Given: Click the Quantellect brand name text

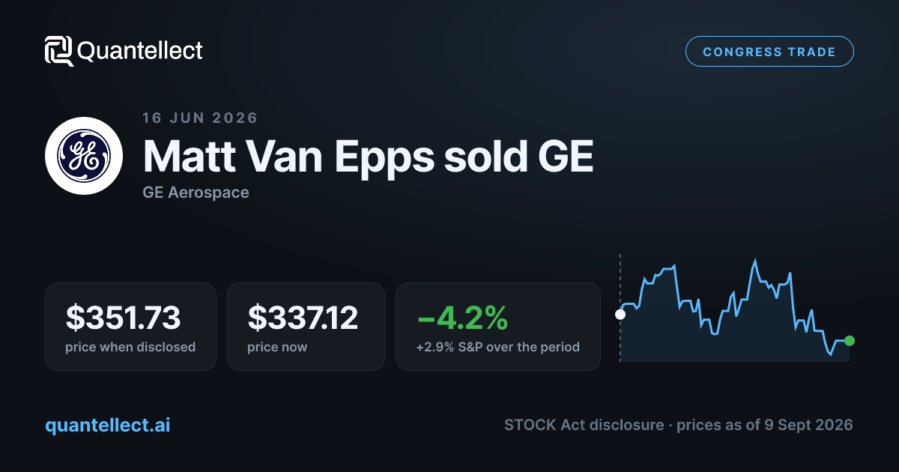Looking at the screenshot, I should (x=140, y=51).
